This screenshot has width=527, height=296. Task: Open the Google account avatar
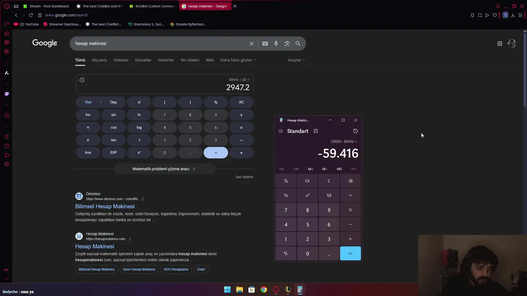pyautogui.click(x=512, y=43)
